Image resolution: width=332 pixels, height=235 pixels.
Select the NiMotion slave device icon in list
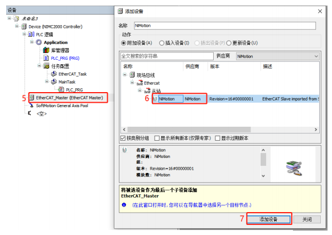(x=155, y=99)
